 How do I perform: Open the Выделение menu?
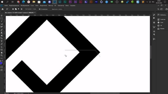(44, 5)
